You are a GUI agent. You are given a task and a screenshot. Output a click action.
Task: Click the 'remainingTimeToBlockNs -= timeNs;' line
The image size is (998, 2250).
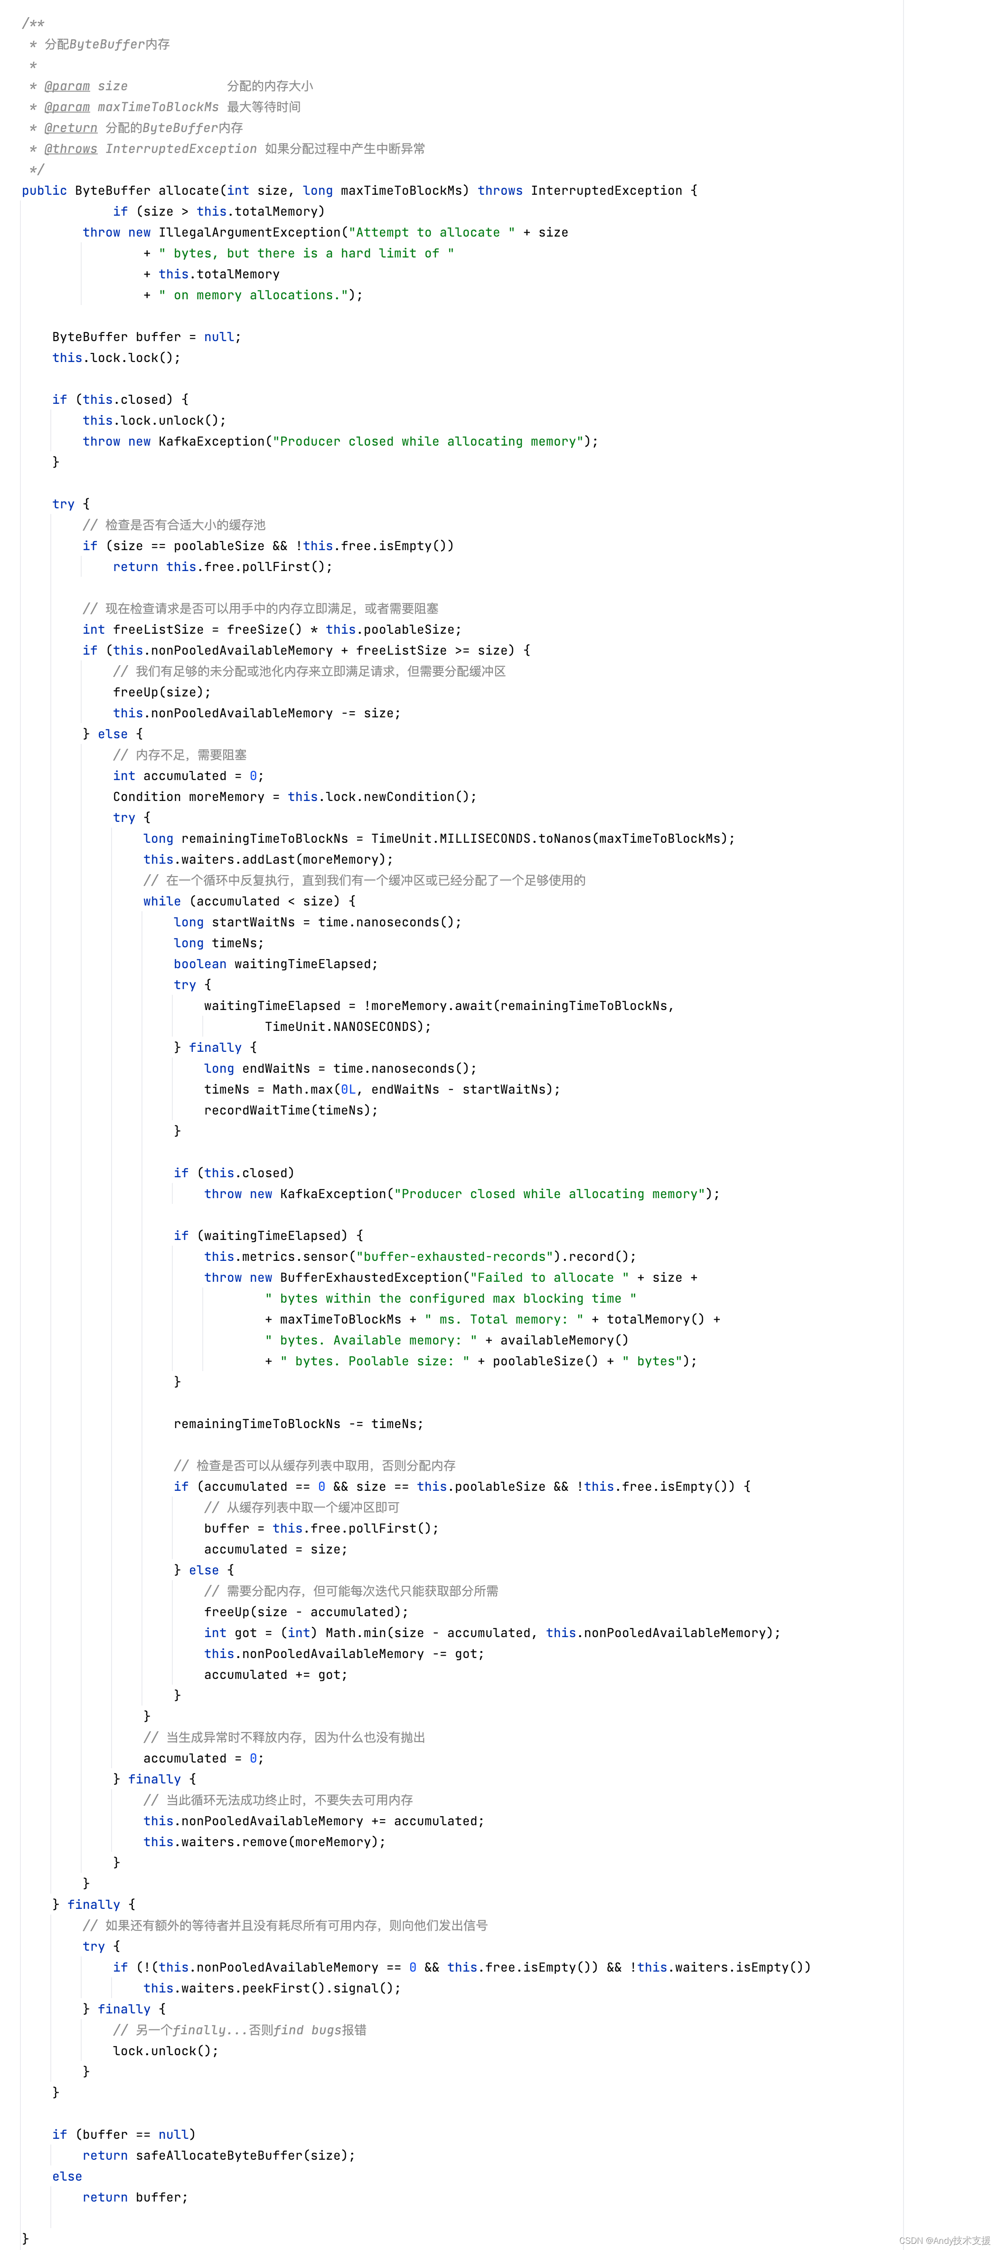coord(298,1424)
